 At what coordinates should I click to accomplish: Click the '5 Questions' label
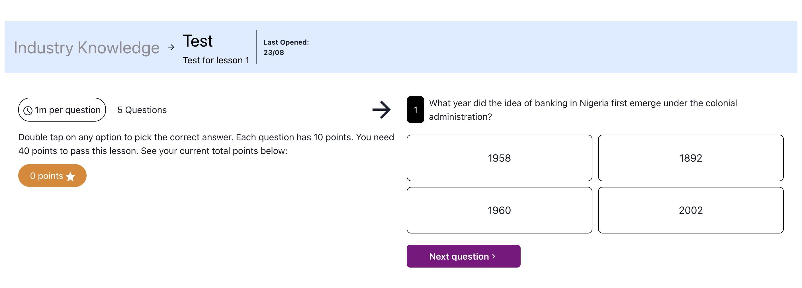pyautogui.click(x=142, y=110)
